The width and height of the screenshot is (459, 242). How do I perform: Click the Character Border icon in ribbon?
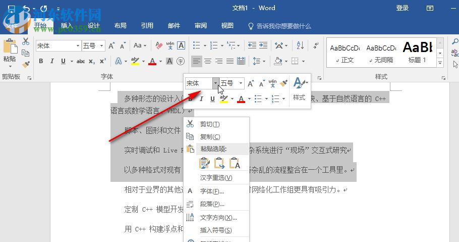(181, 45)
